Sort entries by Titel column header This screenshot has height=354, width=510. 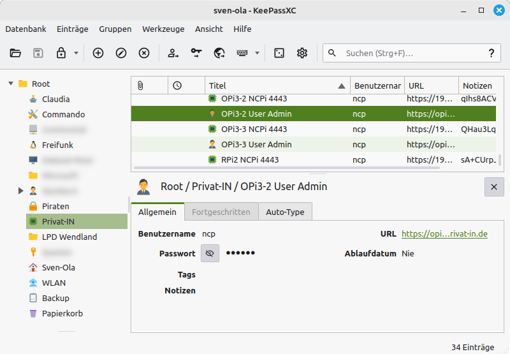pyautogui.click(x=274, y=85)
